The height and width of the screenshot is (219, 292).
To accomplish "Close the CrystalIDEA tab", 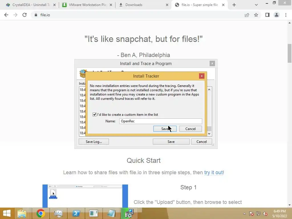I will tap(54, 5).
